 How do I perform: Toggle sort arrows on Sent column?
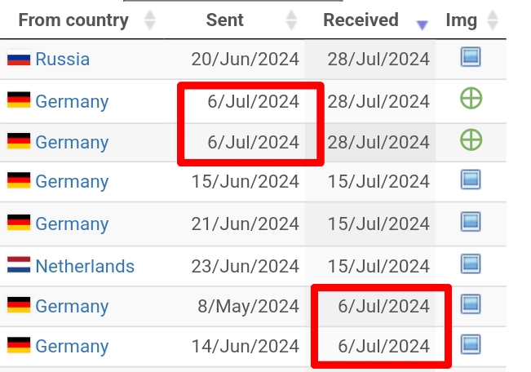(x=291, y=20)
